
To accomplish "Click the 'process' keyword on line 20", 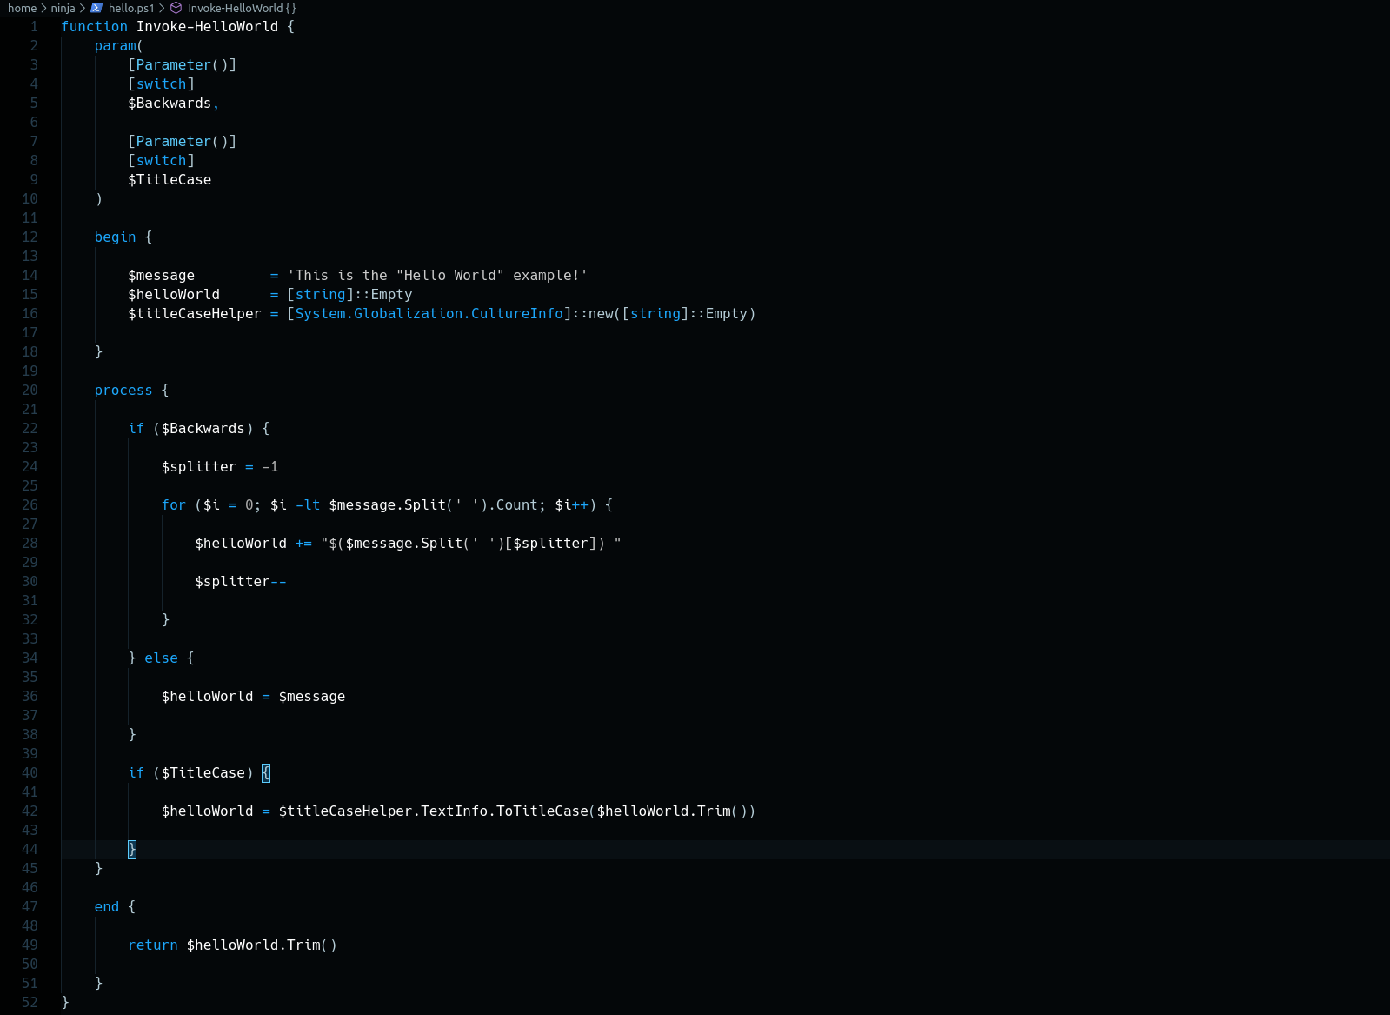I will point(123,391).
